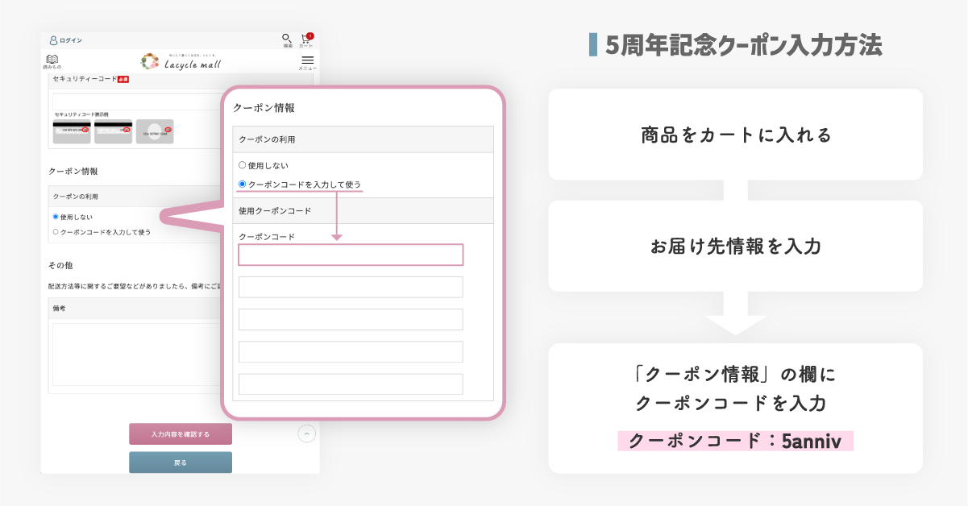Select 使用しない radio in small form
The width and height of the screenshot is (968, 506).
(x=56, y=217)
